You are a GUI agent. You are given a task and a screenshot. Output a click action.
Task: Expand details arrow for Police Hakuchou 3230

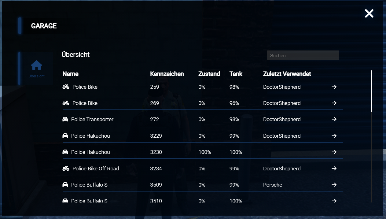click(x=334, y=152)
